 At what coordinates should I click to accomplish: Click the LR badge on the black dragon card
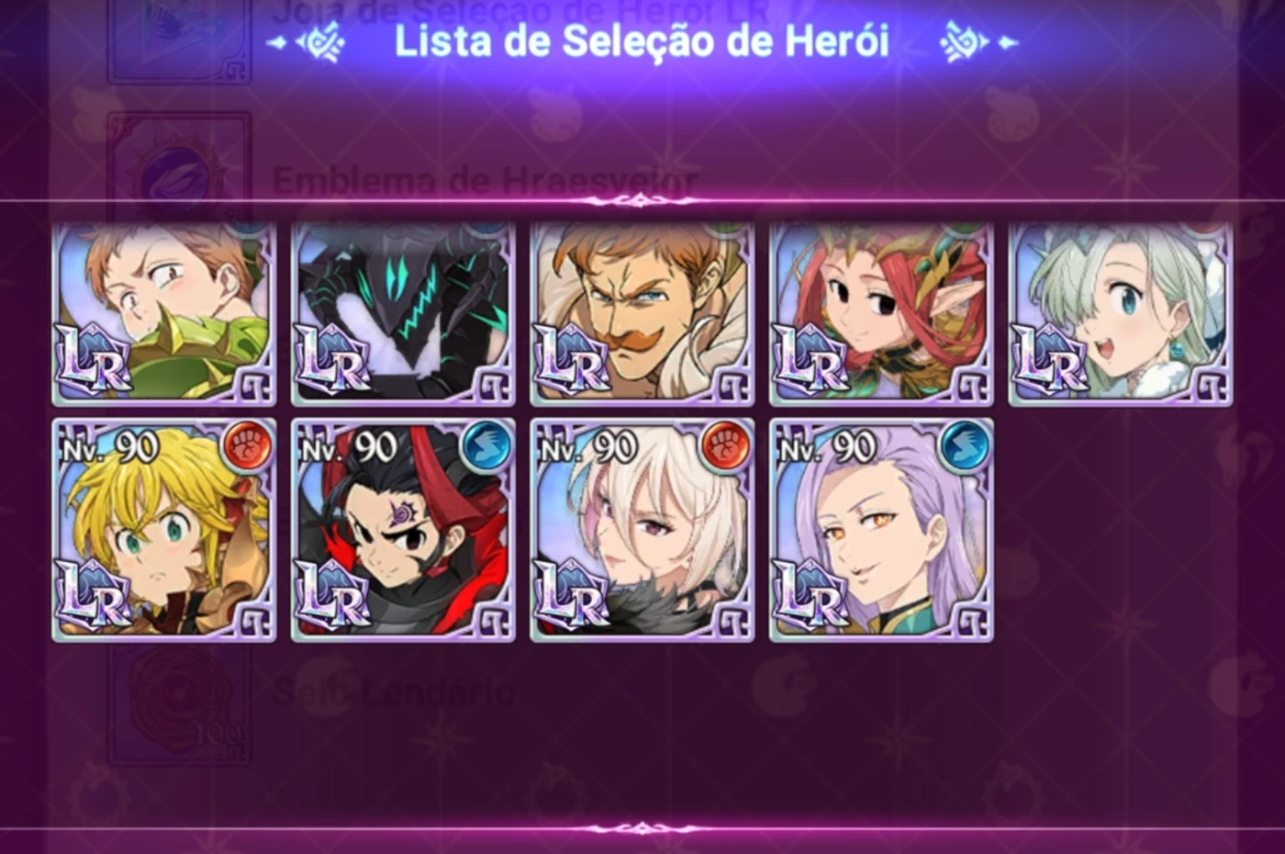[332, 360]
